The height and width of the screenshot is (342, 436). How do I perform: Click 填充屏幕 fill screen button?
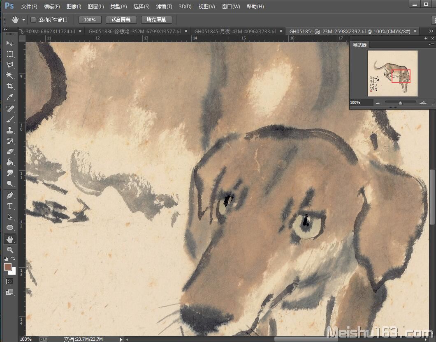156,20
